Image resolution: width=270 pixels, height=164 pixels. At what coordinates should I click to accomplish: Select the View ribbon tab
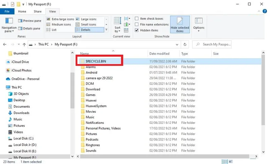click(52, 11)
